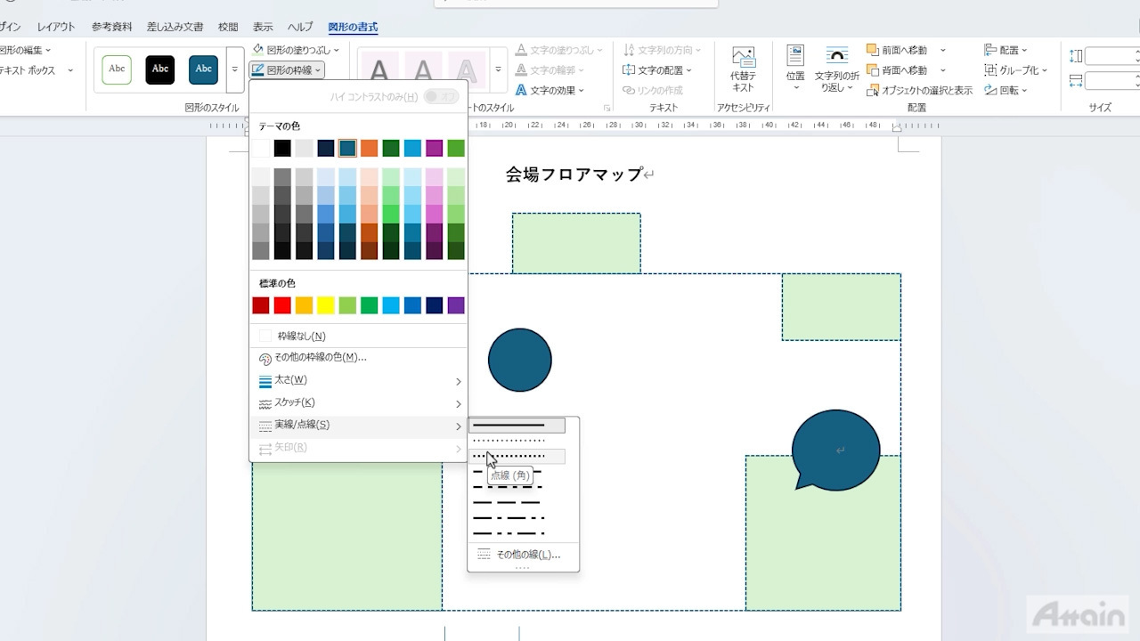Pick red standard color swatch
The width and height of the screenshot is (1140, 641).
tap(282, 305)
